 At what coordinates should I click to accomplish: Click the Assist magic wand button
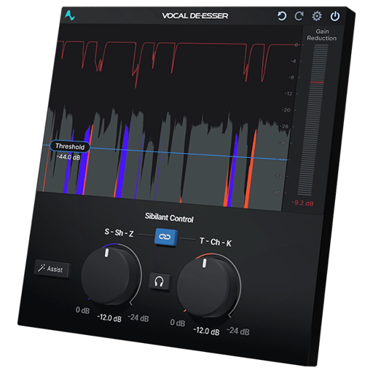(52, 269)
